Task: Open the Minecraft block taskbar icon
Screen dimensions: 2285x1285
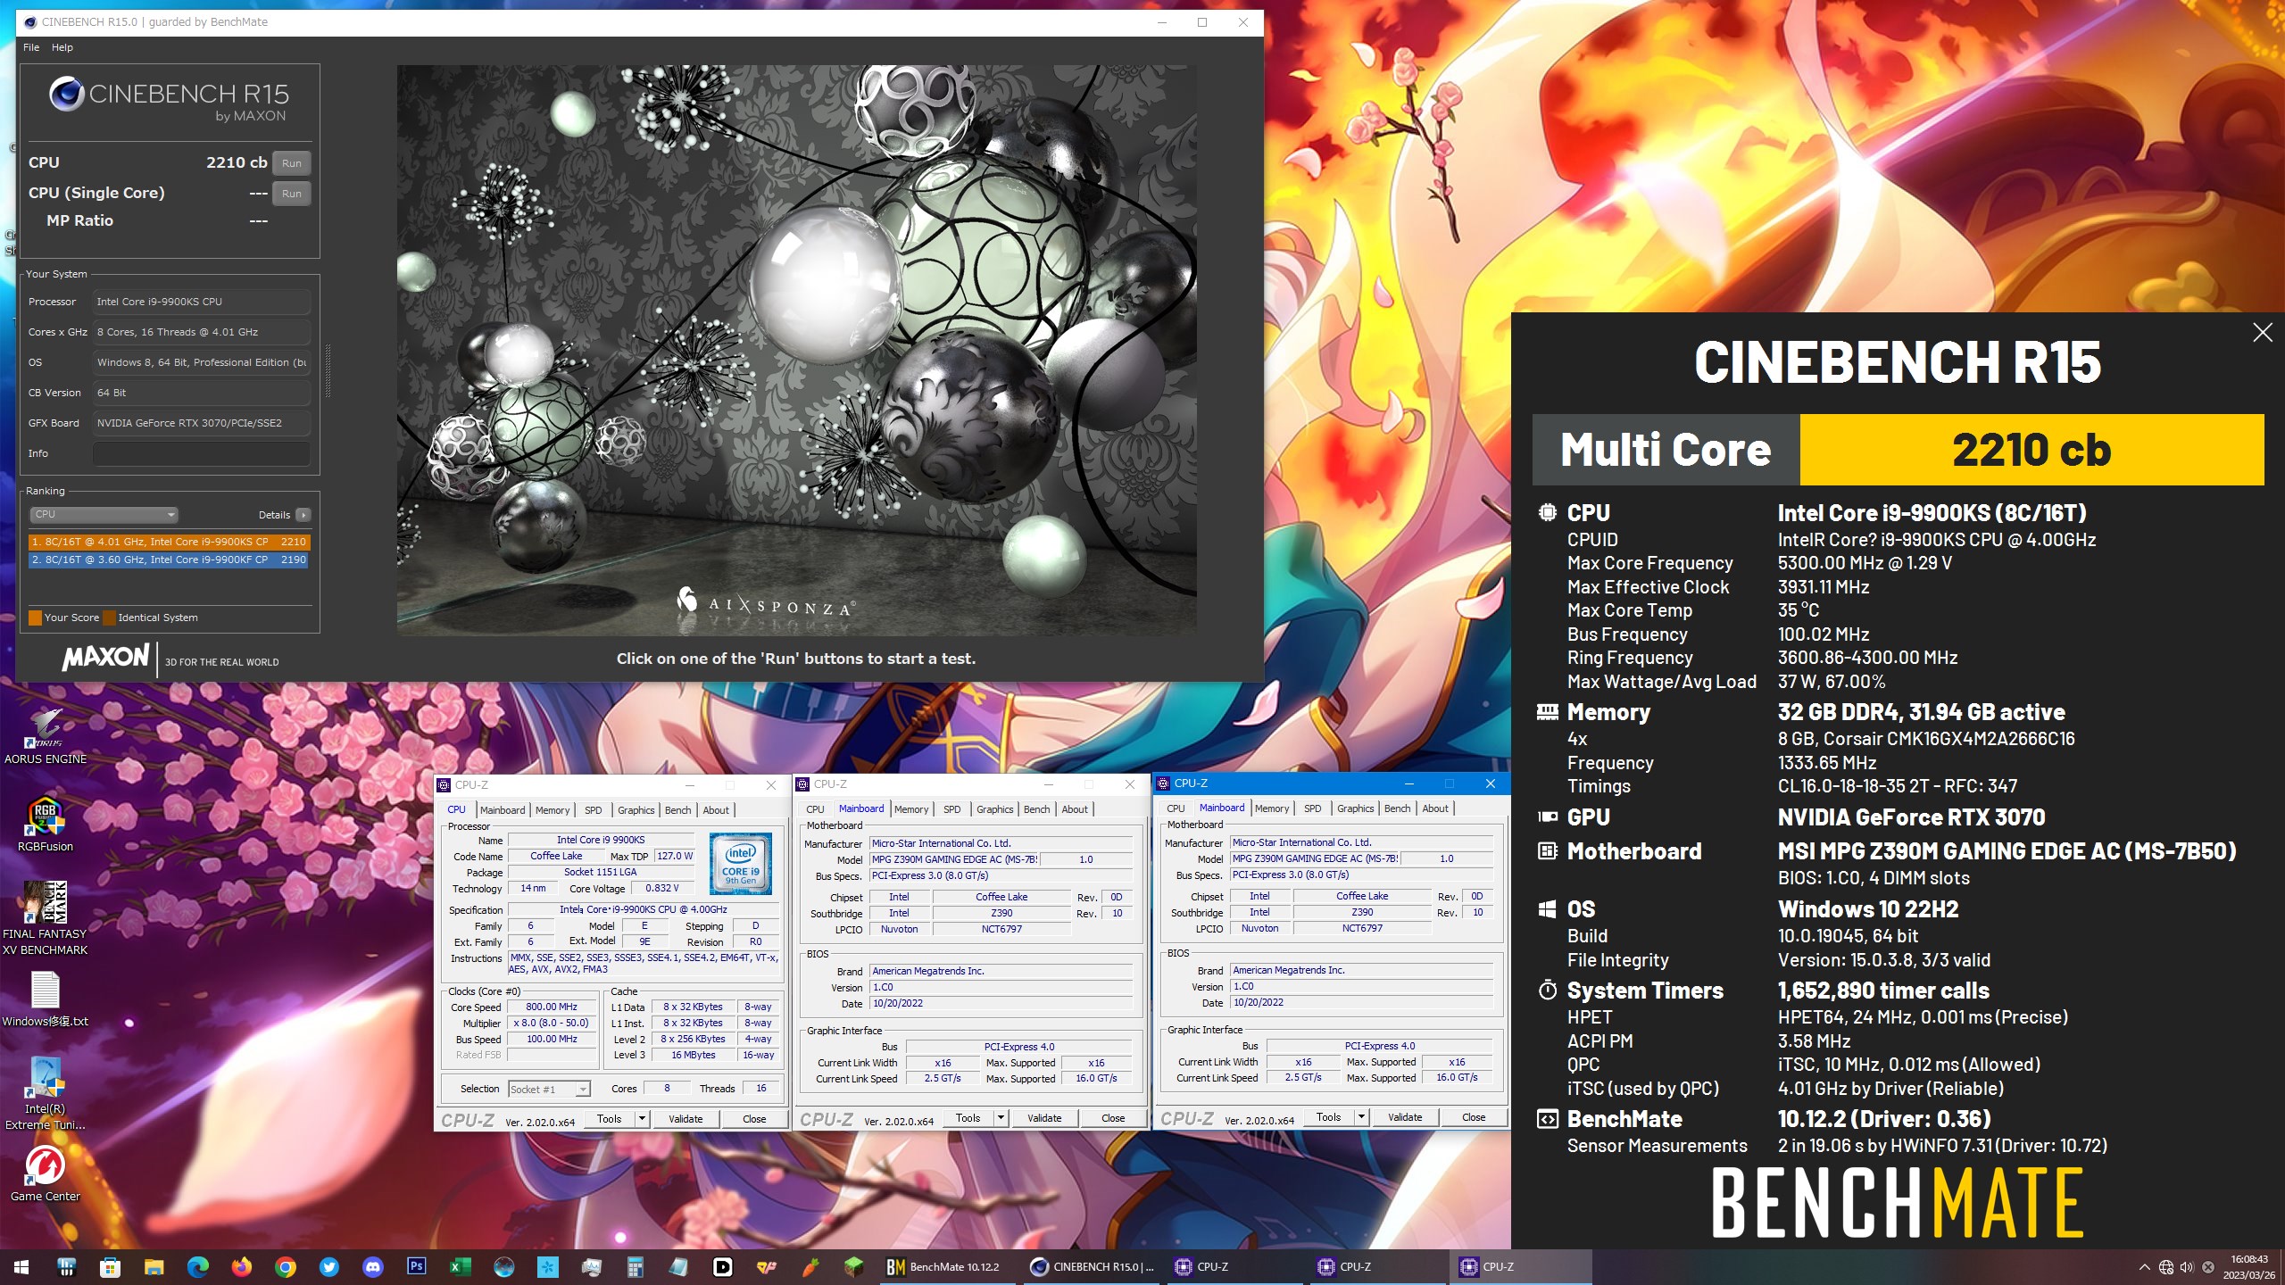Action: click(x=853, y=1266)
